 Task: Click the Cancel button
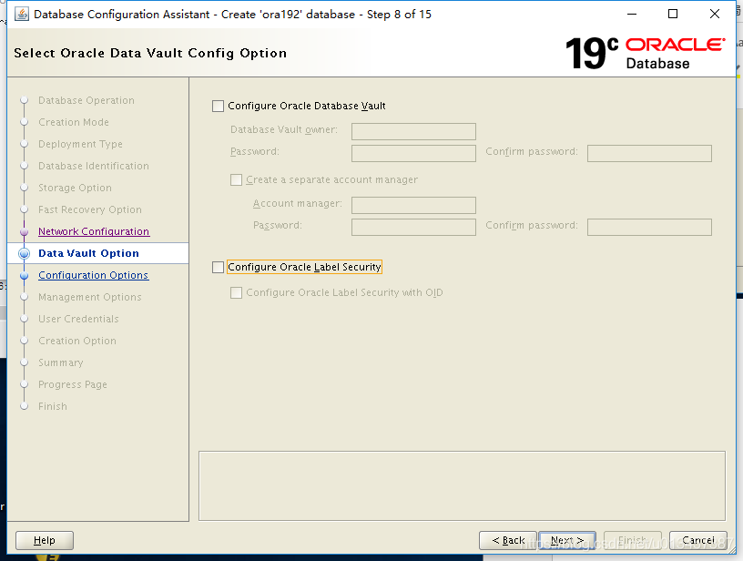click(698, 540)
